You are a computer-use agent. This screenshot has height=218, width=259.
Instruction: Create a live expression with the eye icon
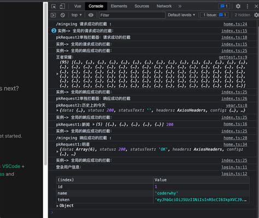click(x=91, y=15)
